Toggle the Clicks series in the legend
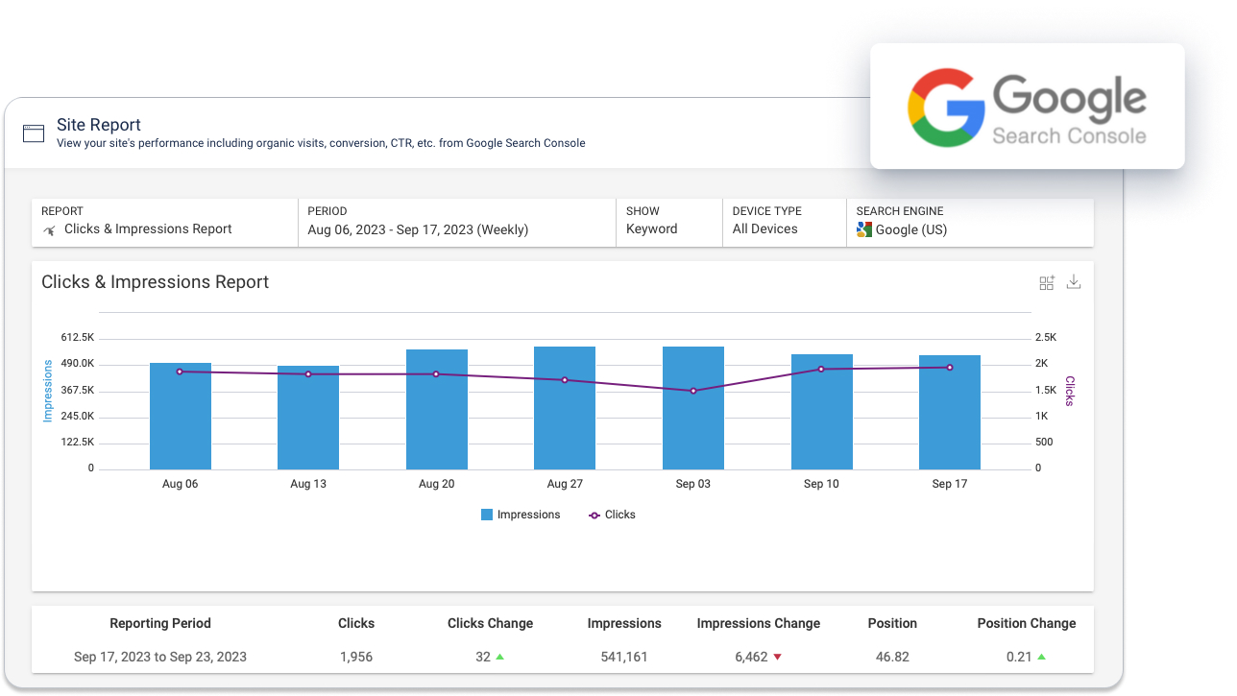This screenshot has width=1237, height=696. pos(611,515)
